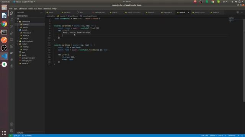Launch LibreOffice Writer from the dock

click(4, 16)
